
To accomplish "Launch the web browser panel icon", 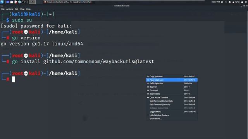I will [19, 2].
